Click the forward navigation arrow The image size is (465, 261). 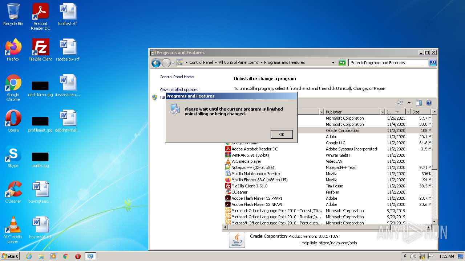[166, 63]
